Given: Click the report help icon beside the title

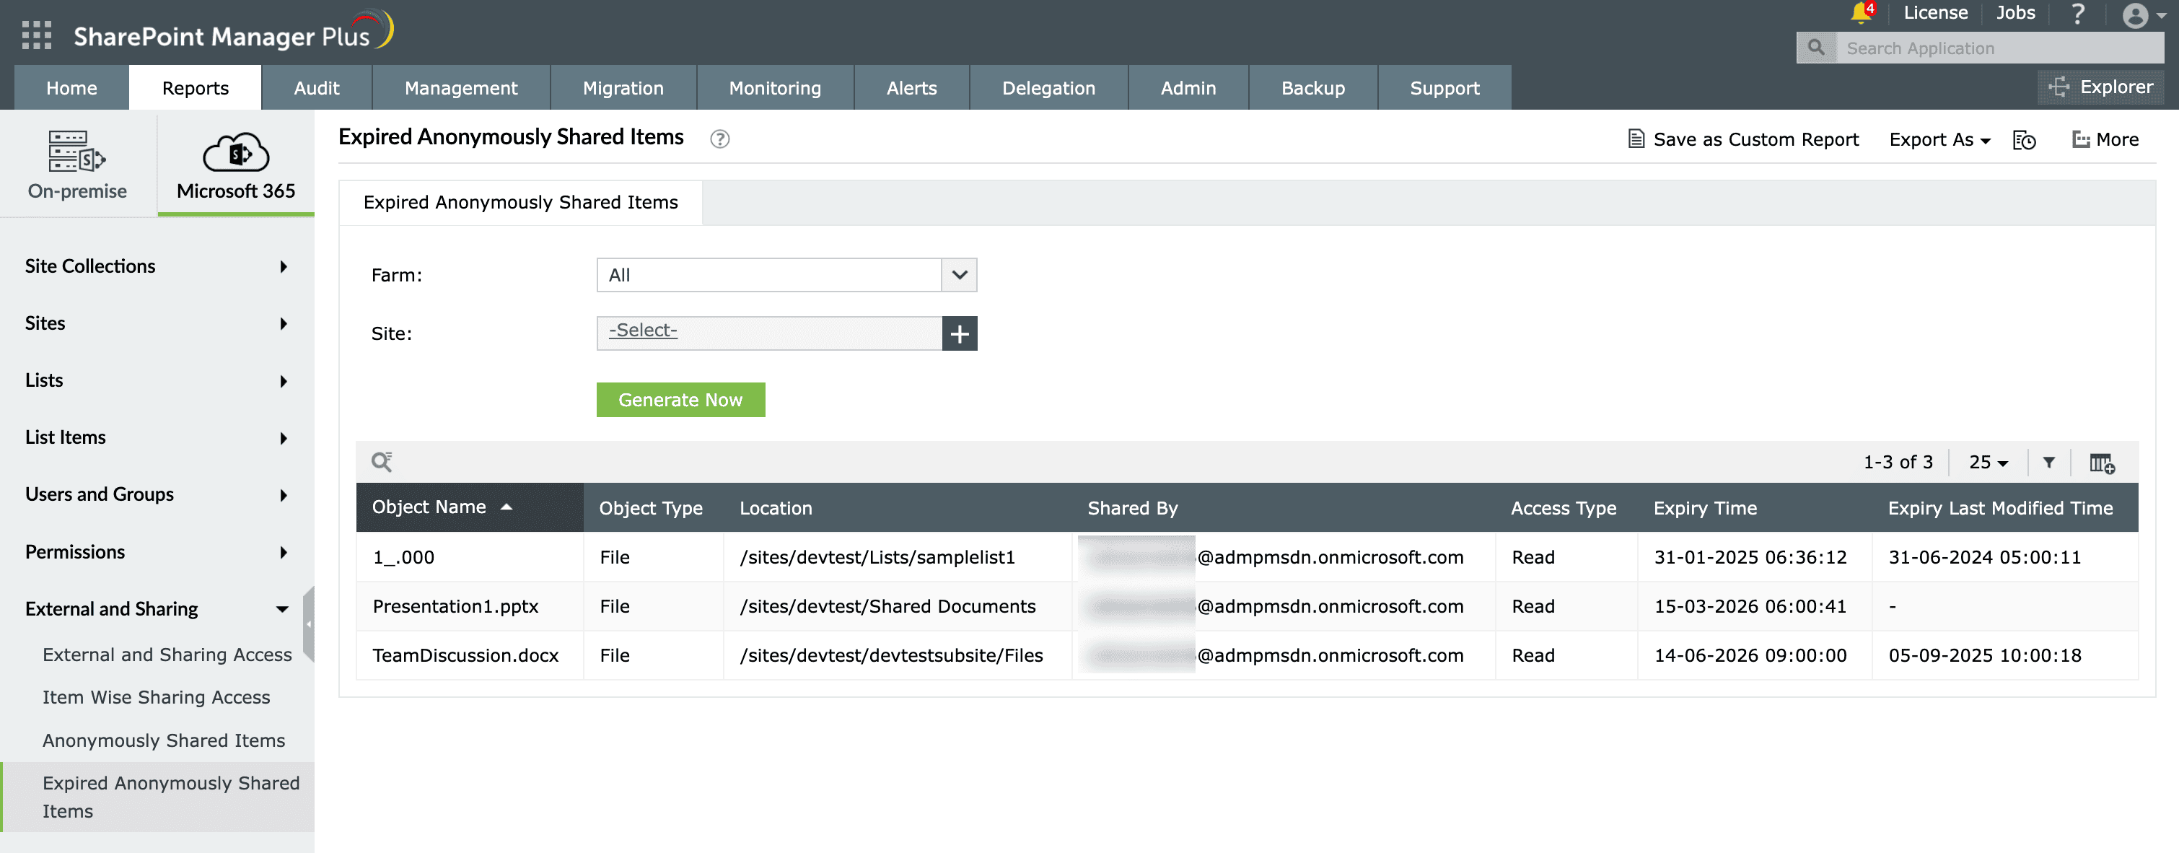Looking at the screenshot, I should coord(719,139).
